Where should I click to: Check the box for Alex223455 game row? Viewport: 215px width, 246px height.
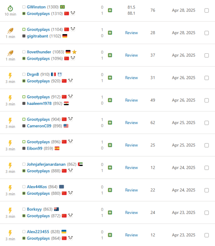[x=206, y=235]
